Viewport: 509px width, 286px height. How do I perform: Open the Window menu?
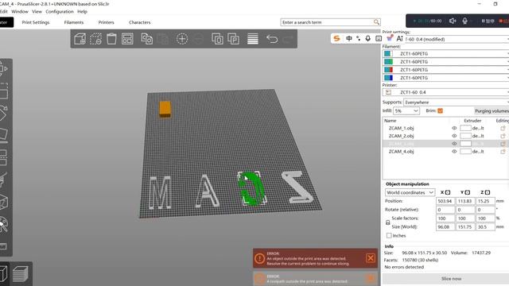pos(20,11)
